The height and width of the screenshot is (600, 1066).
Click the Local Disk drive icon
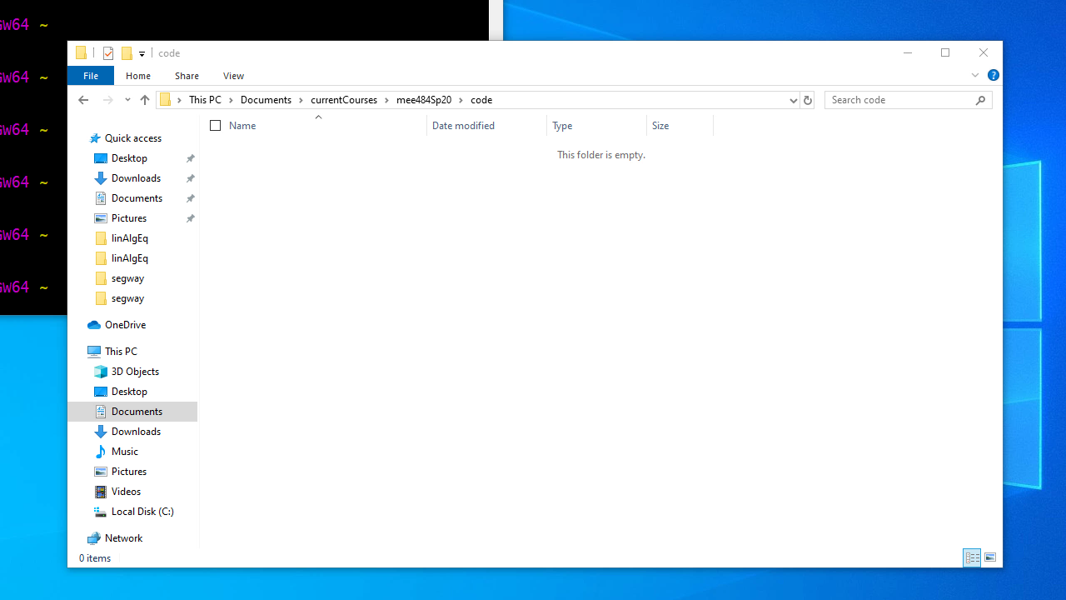101,512
